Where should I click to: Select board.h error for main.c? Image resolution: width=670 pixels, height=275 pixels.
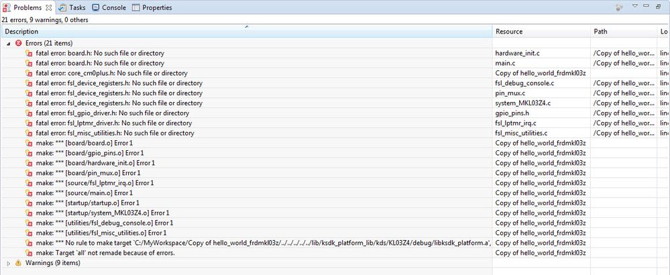pyautogui.click(x=100, y=63)
